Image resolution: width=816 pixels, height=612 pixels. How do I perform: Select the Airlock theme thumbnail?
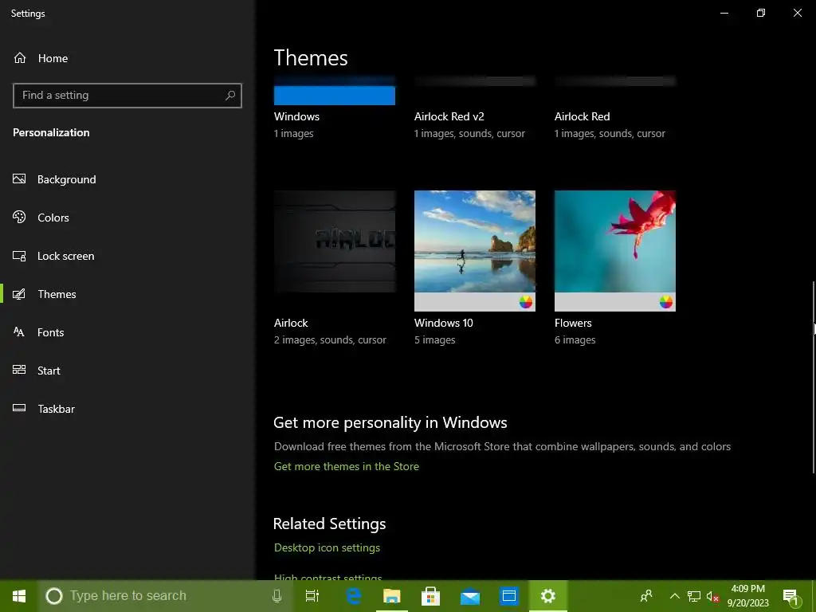335,241
